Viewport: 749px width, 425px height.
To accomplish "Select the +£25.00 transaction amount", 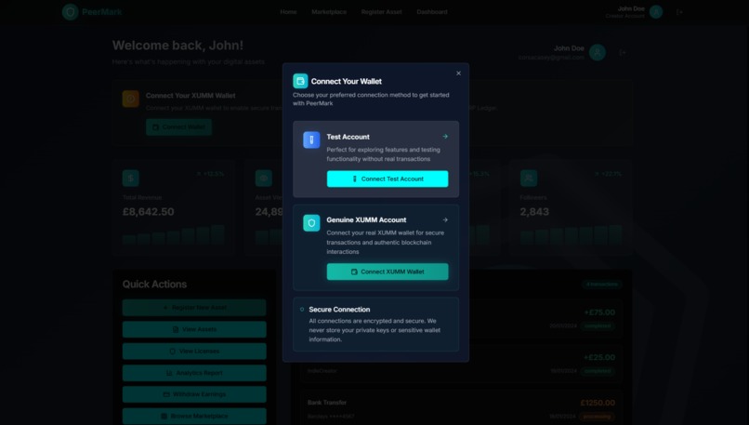I will tap(599, 357).
